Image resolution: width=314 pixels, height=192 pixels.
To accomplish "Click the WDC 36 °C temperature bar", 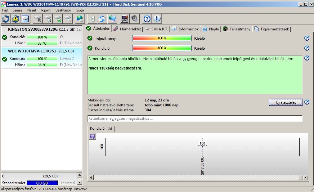I will pos(42,65).
